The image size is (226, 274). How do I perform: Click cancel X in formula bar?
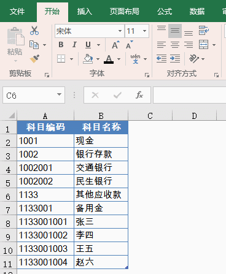pyautogui.click(x=95, y=95)
